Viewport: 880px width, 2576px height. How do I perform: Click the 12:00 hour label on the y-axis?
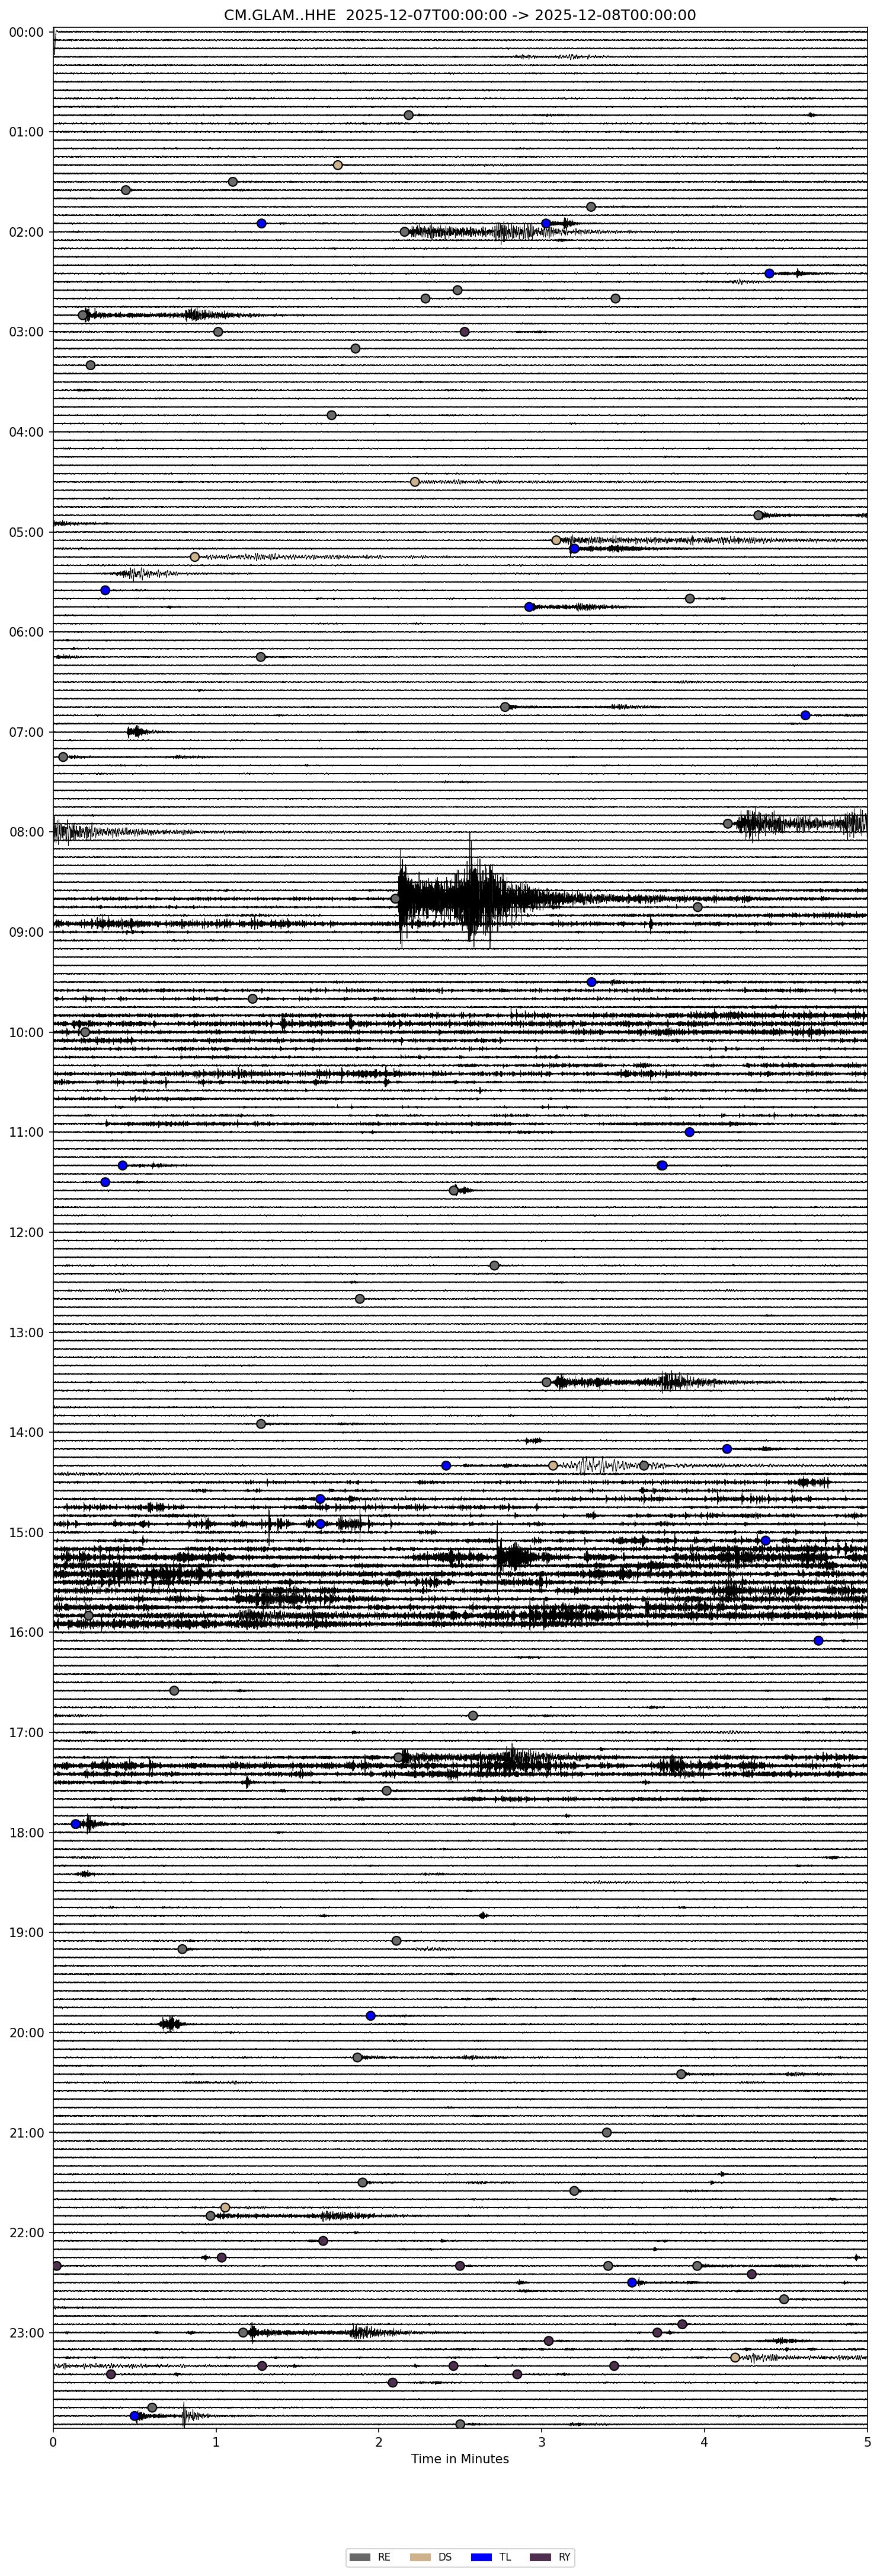27,1232
